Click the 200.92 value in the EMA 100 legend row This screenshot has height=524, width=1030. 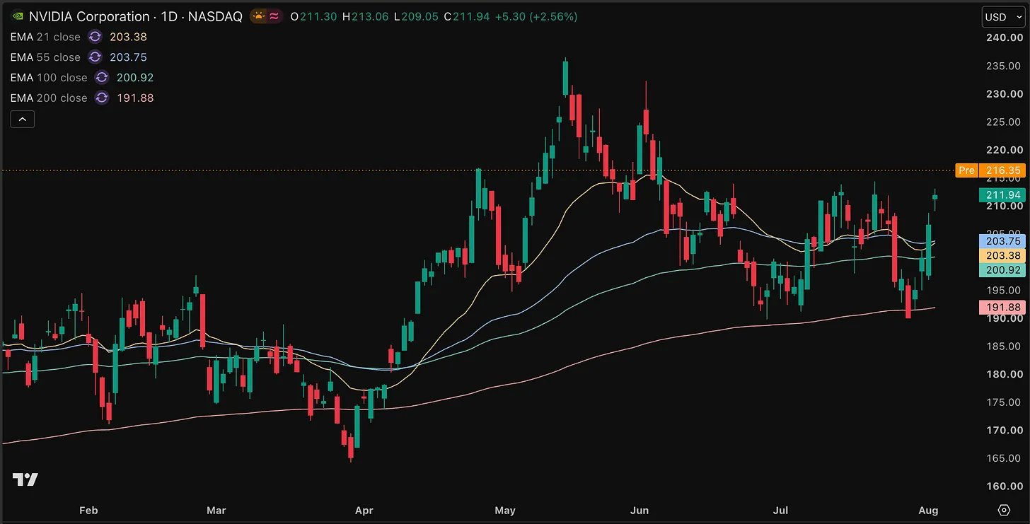coord(135,78)
